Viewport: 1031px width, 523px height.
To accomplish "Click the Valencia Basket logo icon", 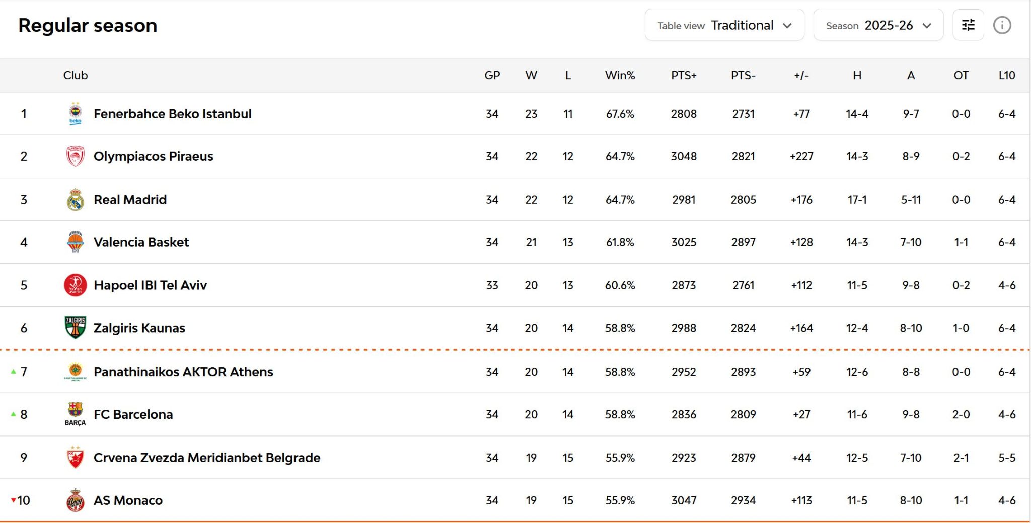I will [x=75, y=242].
